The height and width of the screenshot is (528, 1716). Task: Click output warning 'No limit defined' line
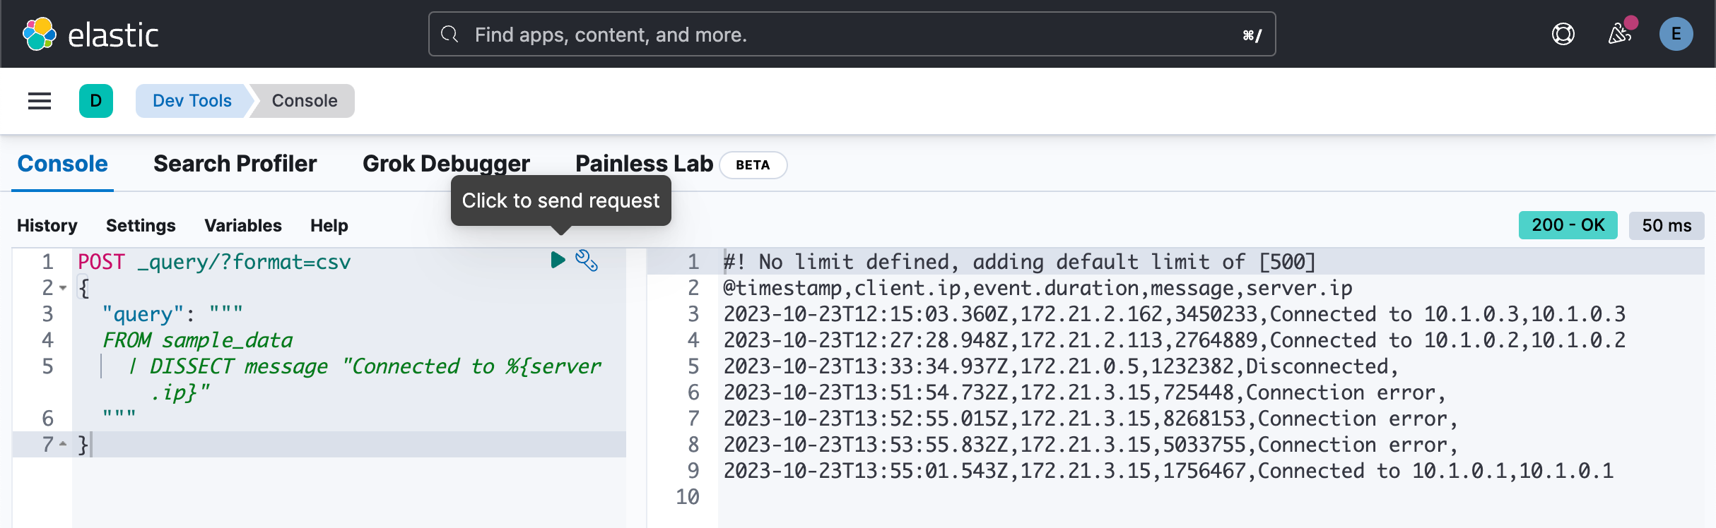(x=1019, y=262)
